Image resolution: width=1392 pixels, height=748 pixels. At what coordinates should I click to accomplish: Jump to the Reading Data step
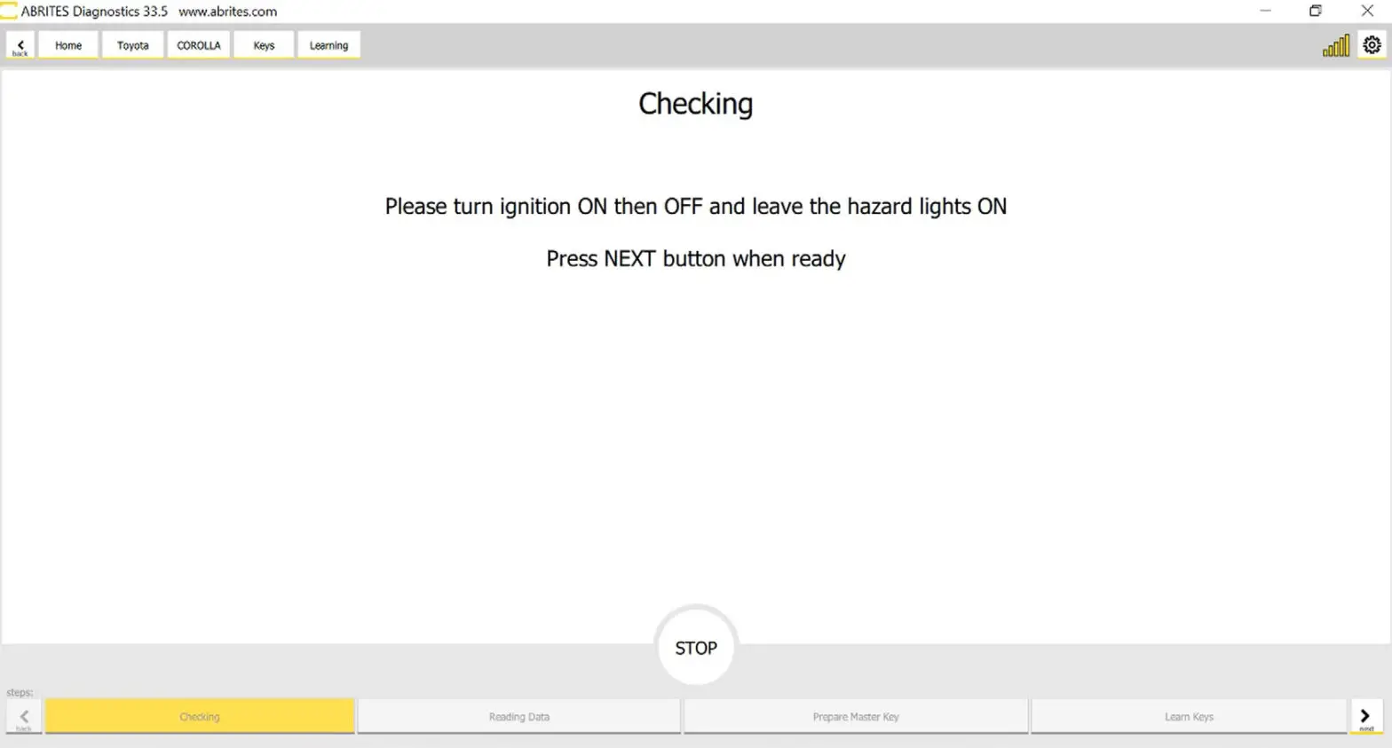pyautogui.click(x=519, y=716)
